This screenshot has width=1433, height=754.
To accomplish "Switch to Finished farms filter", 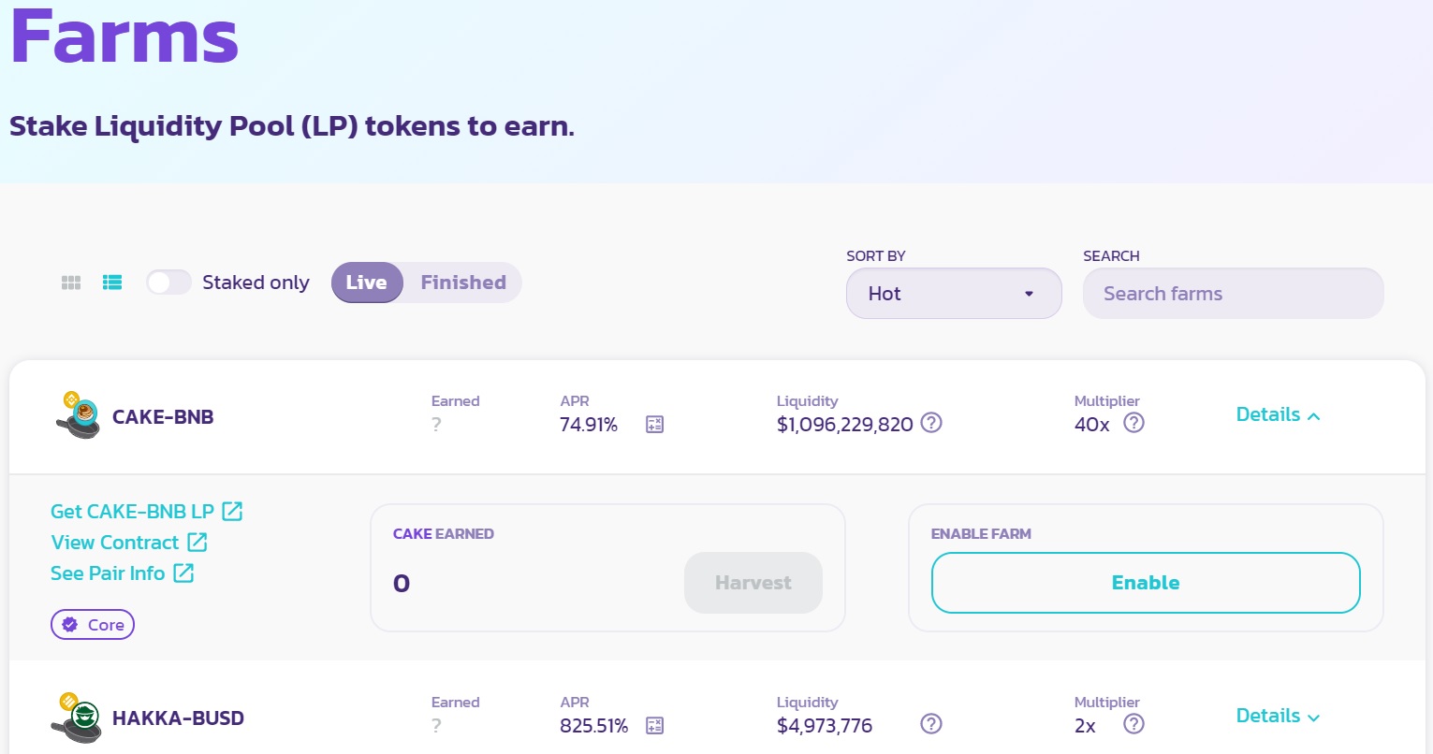I will tap(463, 283).
